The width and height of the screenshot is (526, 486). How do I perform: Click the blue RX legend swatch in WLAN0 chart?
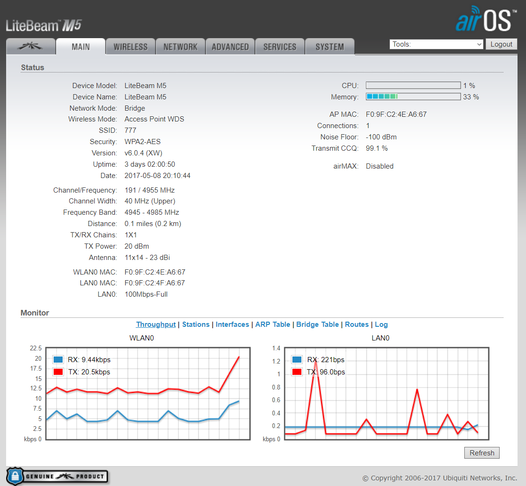(58, 359)
